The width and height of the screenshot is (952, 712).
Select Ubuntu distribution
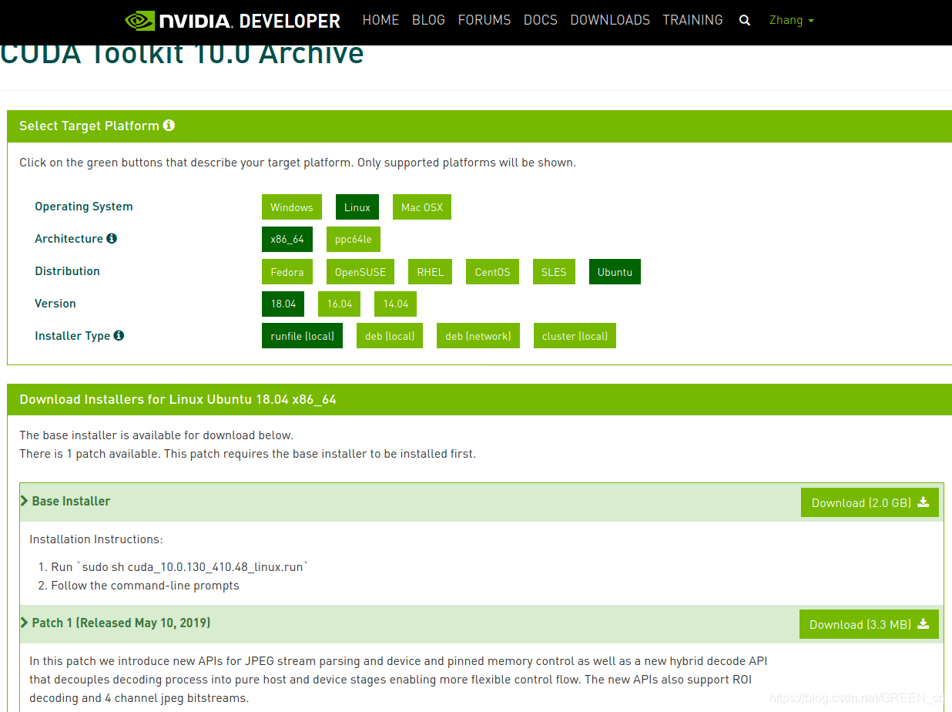click(x=615, y=272)
